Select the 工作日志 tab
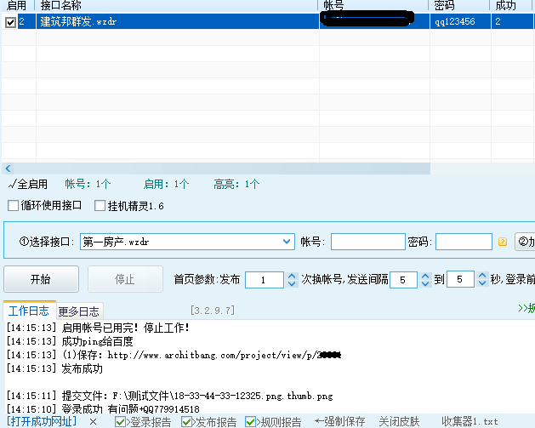The image size is (535, 428). click(x=29, y=311)
